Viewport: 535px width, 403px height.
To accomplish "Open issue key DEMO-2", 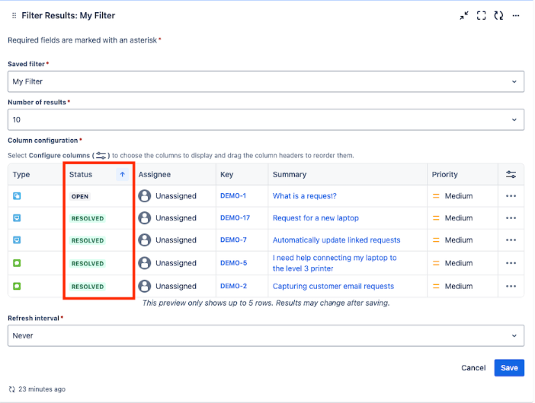I will pyautogui.click(x=233, y=286).
